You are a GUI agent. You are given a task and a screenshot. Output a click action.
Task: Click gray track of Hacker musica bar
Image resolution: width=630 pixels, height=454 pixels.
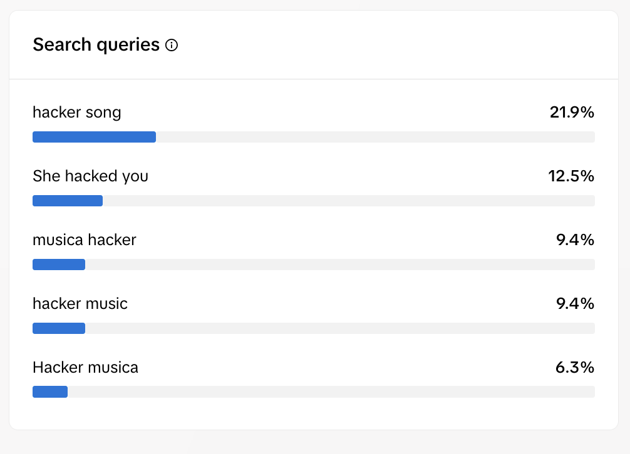[x=331, y=392]
